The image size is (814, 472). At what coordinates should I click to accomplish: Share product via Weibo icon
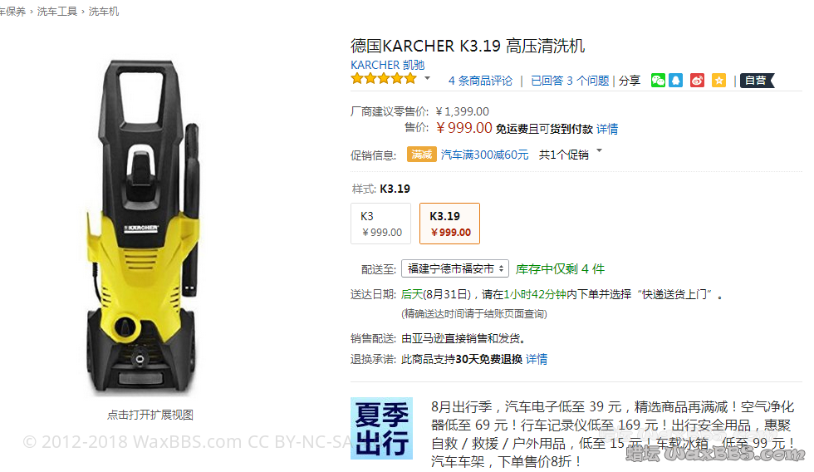pyautogui.click(x=697, y=81)
